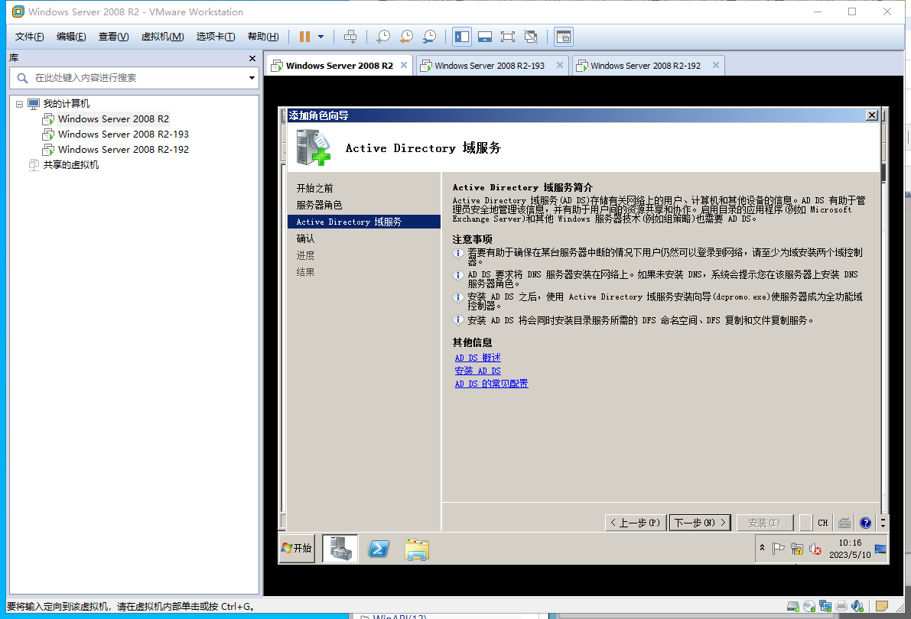Launch PowerShell from the guest taskbar
911x619 pixels.
click(x=378, y=548)
